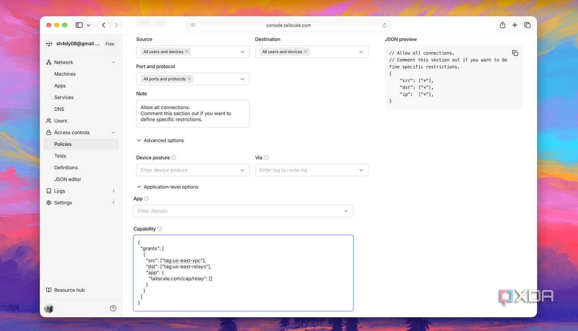Open the Services page
Image resolution: width=578 pixels, height=331 pixels.
click(x=64, y=97)
